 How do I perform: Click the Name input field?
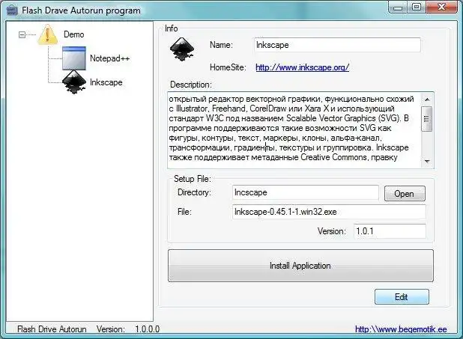(x=337, y=45)
